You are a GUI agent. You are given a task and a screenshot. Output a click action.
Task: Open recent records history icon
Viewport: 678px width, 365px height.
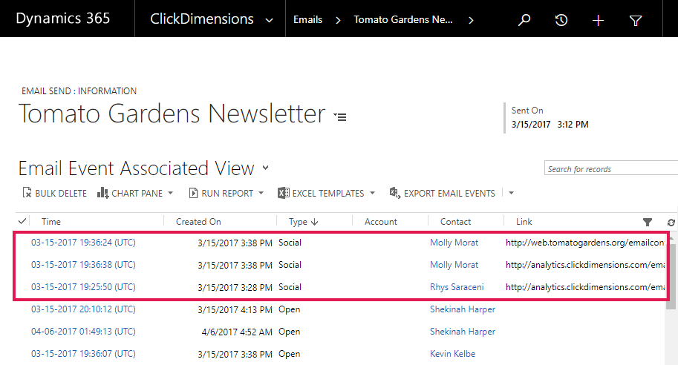pyautogui.click(x=561, y=20)
